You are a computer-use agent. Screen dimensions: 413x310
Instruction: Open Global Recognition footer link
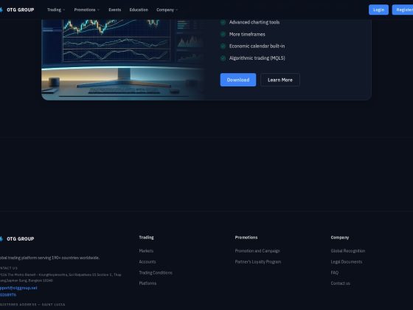348,251
